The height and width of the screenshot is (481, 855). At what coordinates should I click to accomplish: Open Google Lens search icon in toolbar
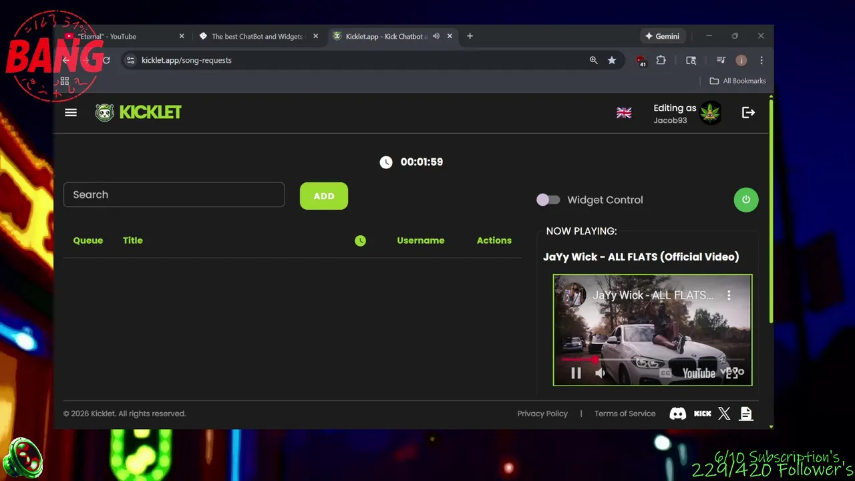691,60
